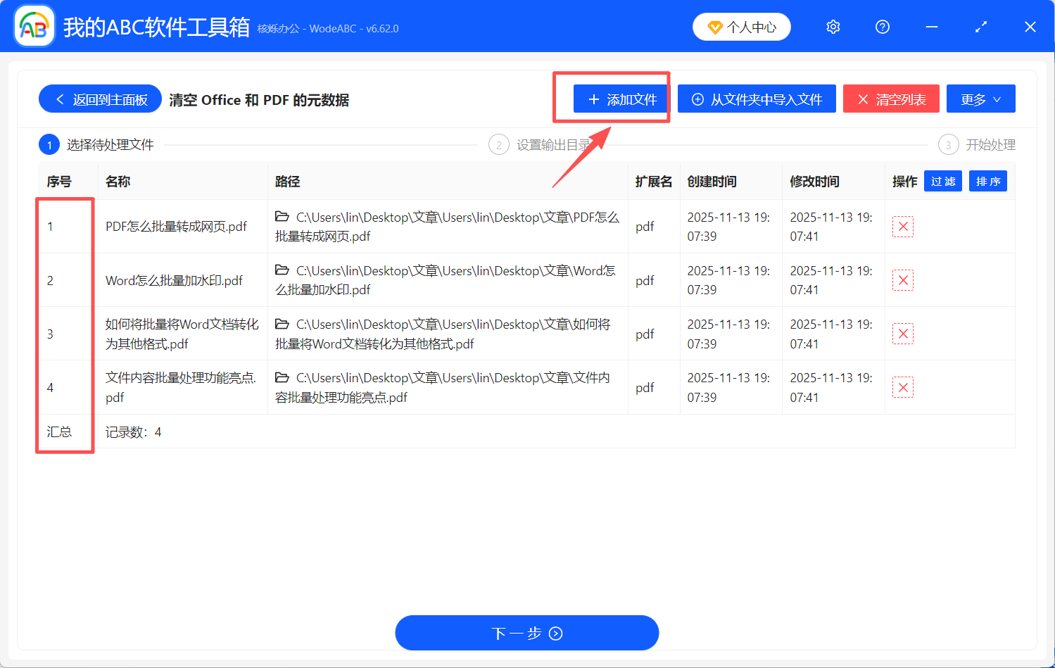Remove Word怎么批量加水印.pdf with red X

pos(903,279)
